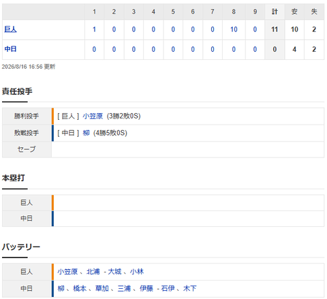
Task: Open the 巨人 team link in scoreboard
Action: (10, 29)
